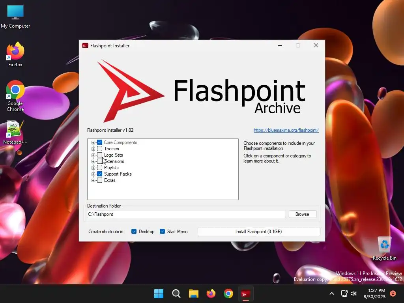
Task: Open File Explorer from taskbar
Action: [193, 294]
